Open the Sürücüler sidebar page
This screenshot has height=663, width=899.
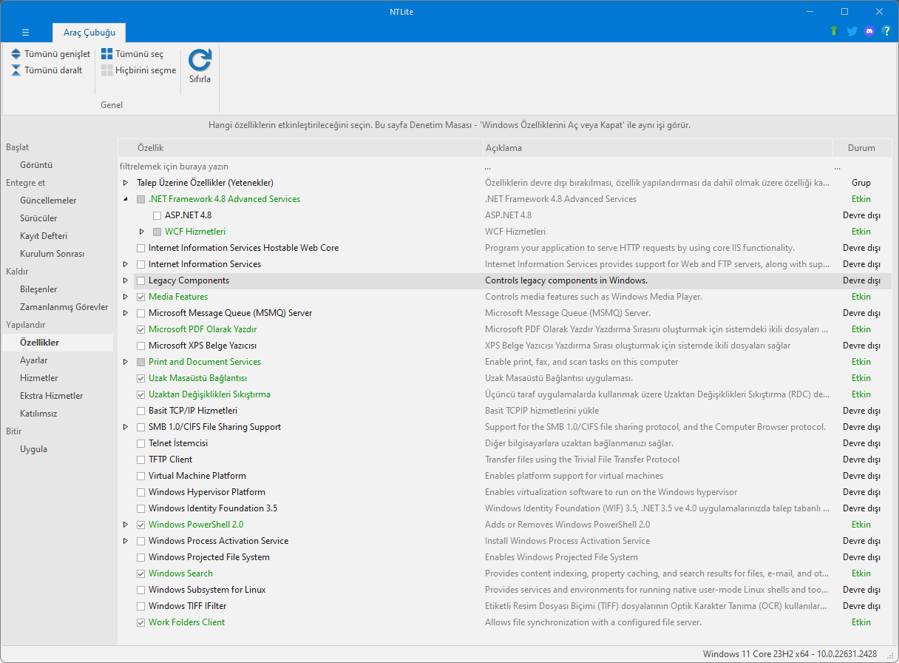(x=38, y=218)
